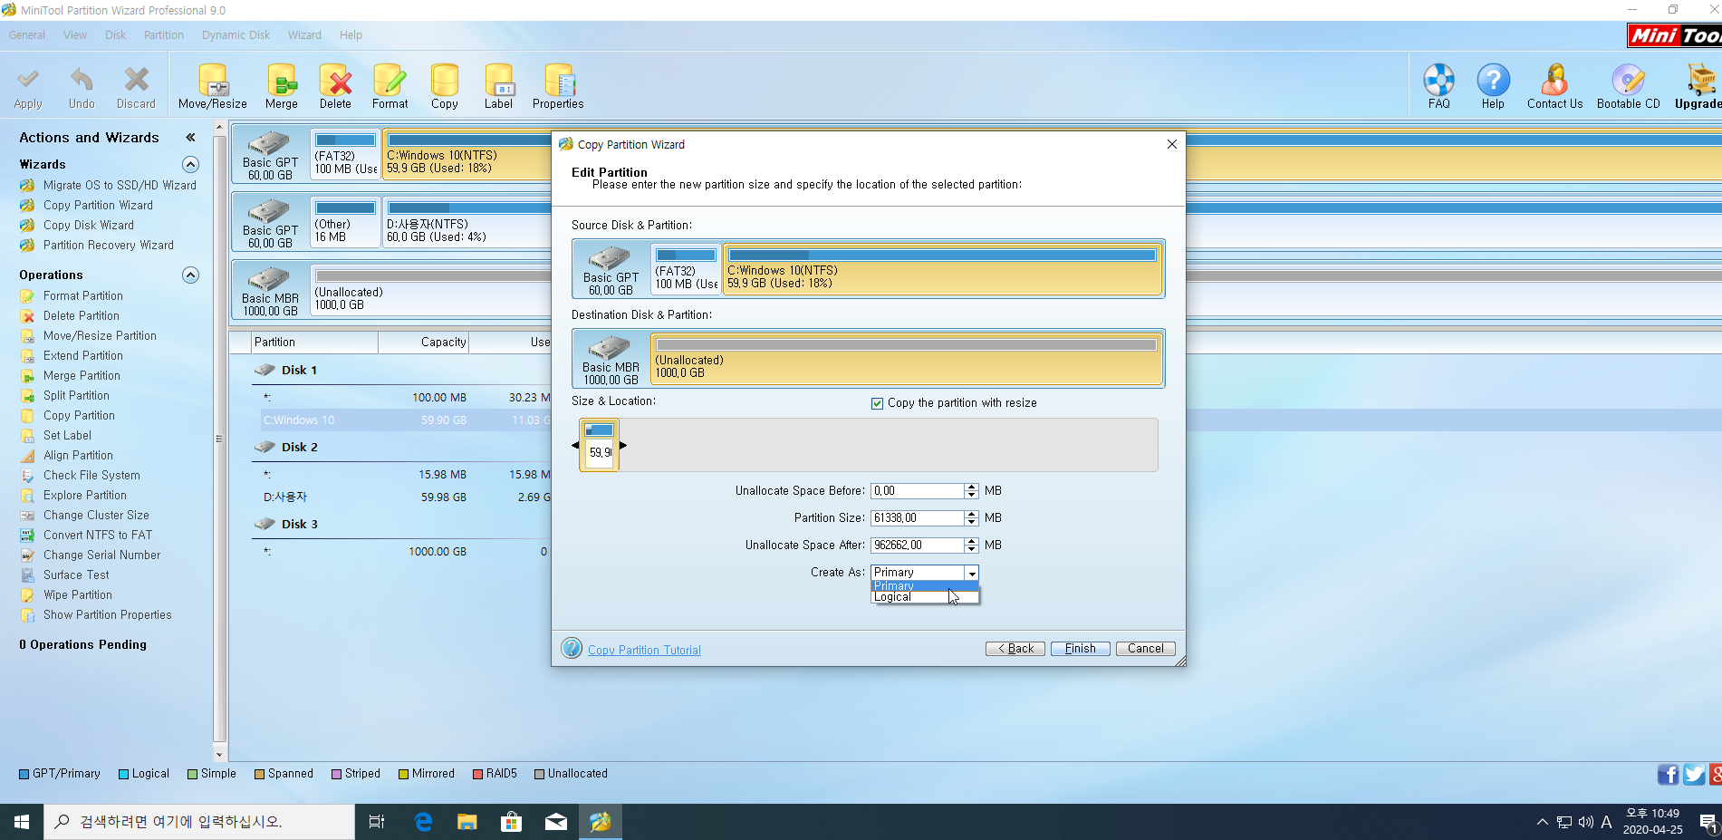Click the Back button in wizard
The height and width of the screenshot is (840, 1722).
click(x=1015, y=649)
